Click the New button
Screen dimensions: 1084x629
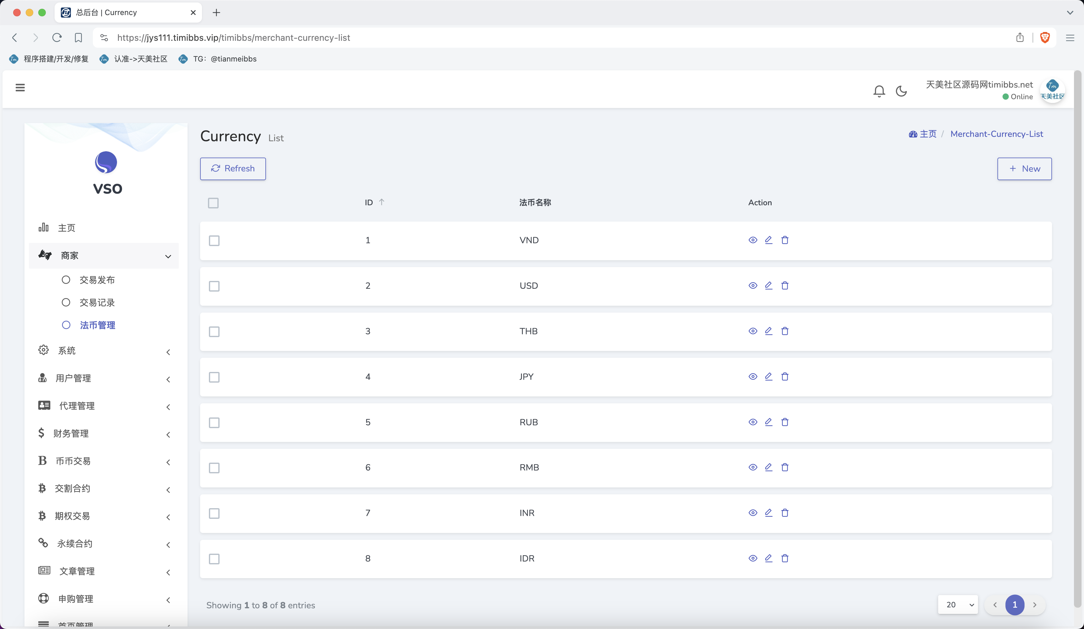[1024, 169]
